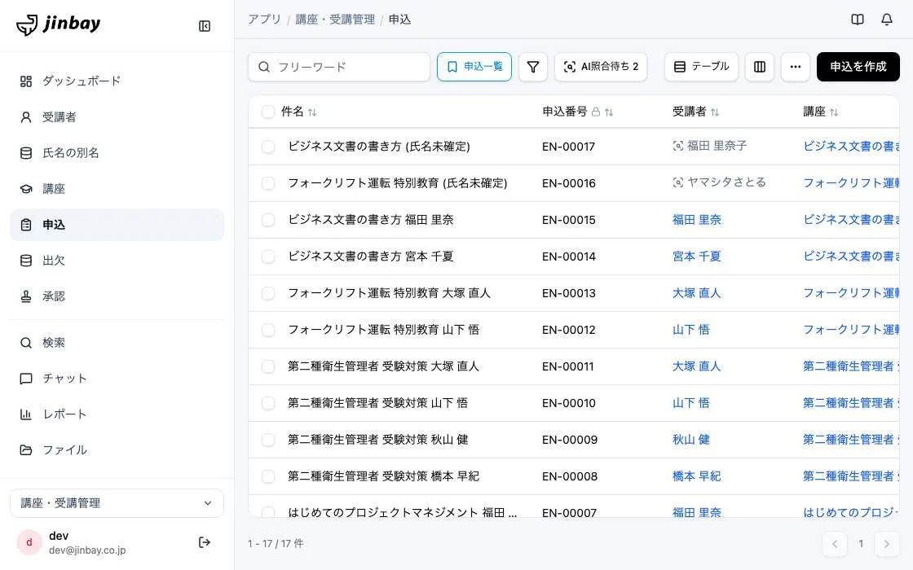Sort by 受講者 column arrows
The image size is (913, 570).
pos(715,112)
